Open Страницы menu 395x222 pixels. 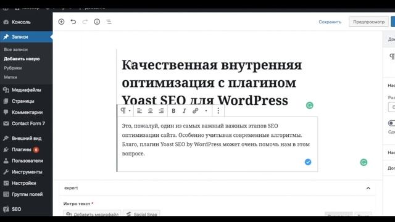point(23,101)
